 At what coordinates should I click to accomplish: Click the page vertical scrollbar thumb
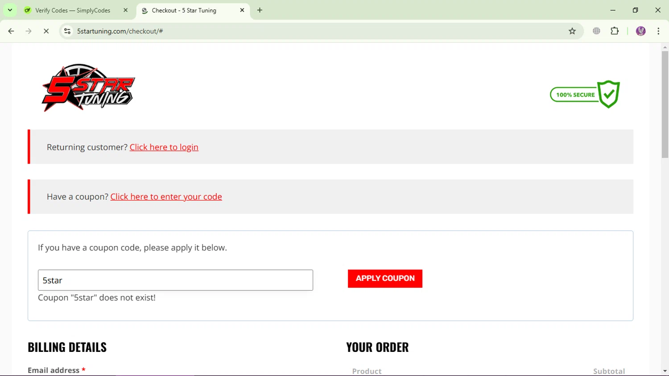[x=665, y=104]
